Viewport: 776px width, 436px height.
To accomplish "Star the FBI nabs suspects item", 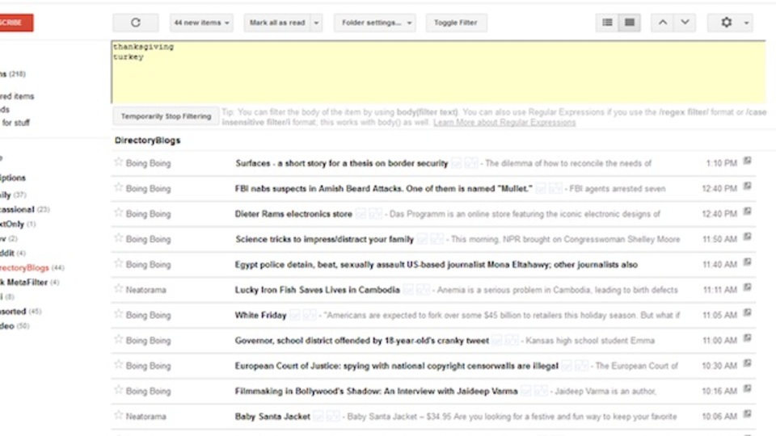I will [x=118, y=187].
